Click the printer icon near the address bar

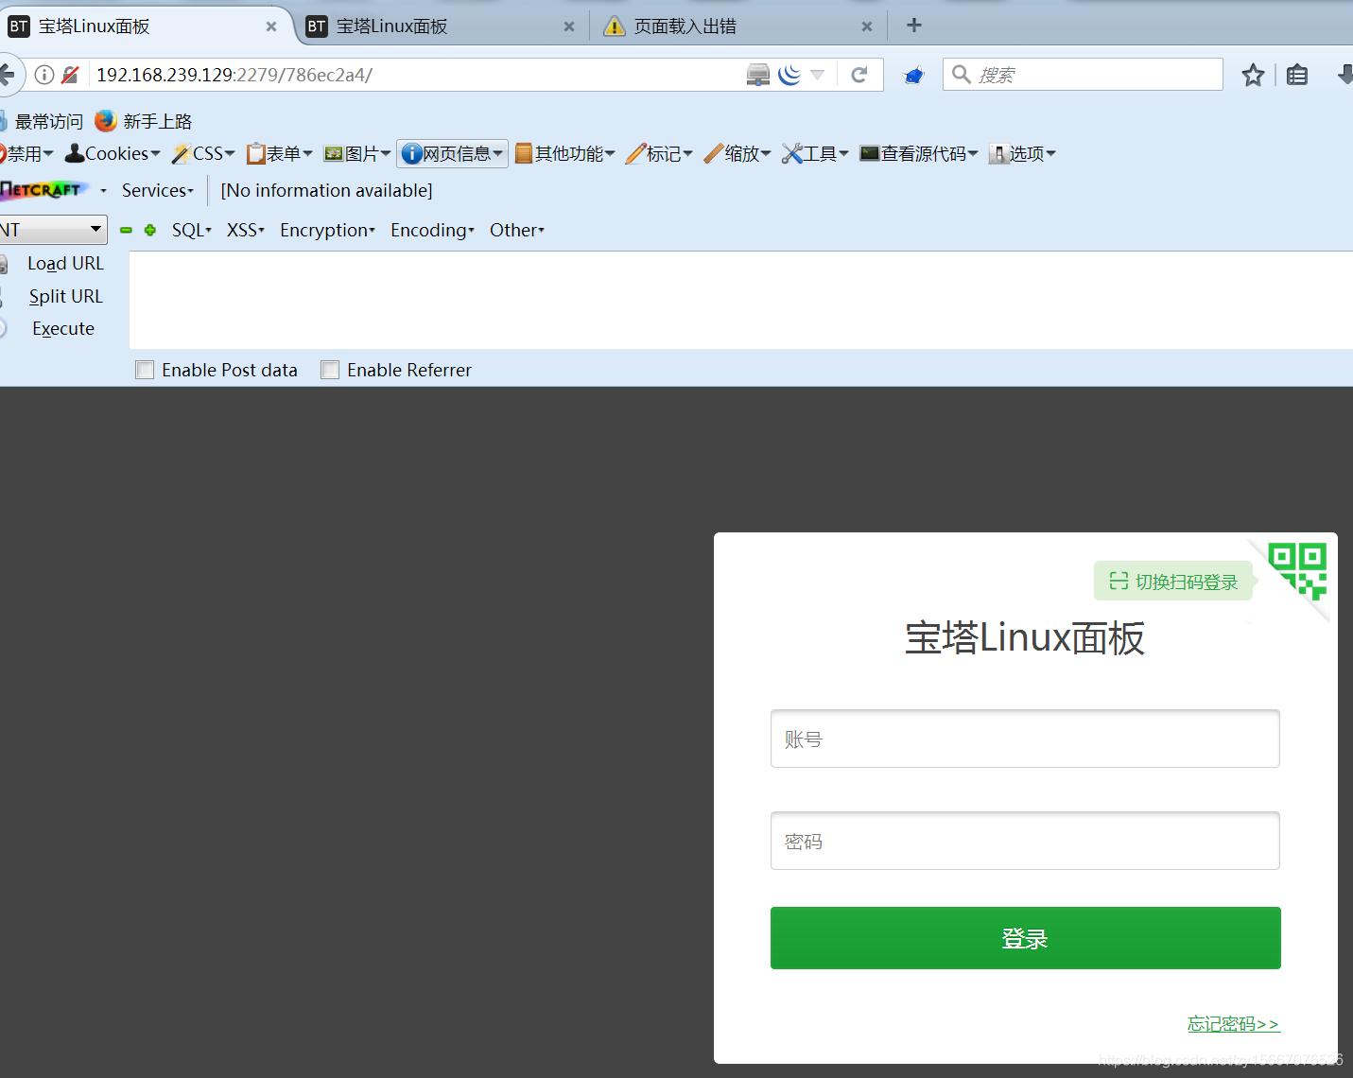coord(757,74)
